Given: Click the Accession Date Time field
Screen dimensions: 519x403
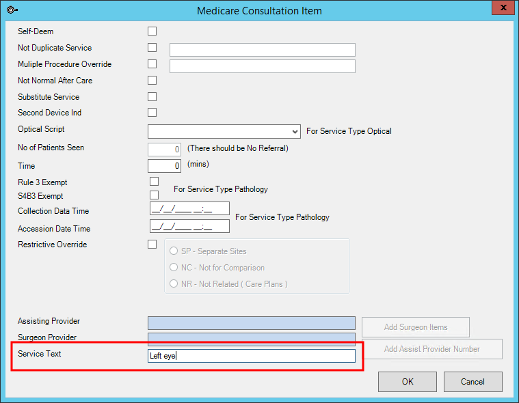Looking at the screenshot, I should click(x=189, y=226).
